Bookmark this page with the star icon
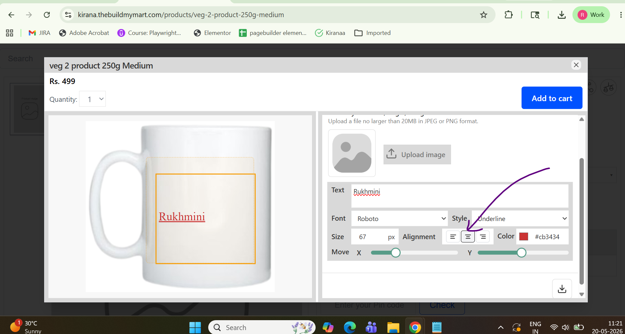 click(x=483, y=15)
